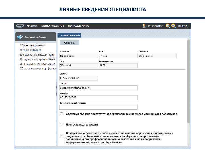Open Для допуска к сертификации section
This screenshot has width=205, height=153.
[37, 59]
